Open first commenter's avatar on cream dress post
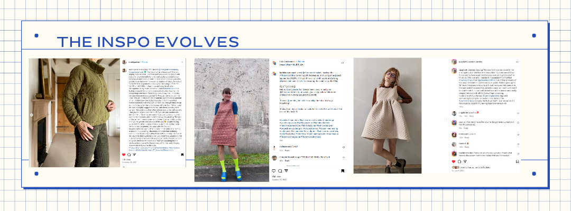The image size is (571, 211). pyautogui.click(x=454, y=113)
